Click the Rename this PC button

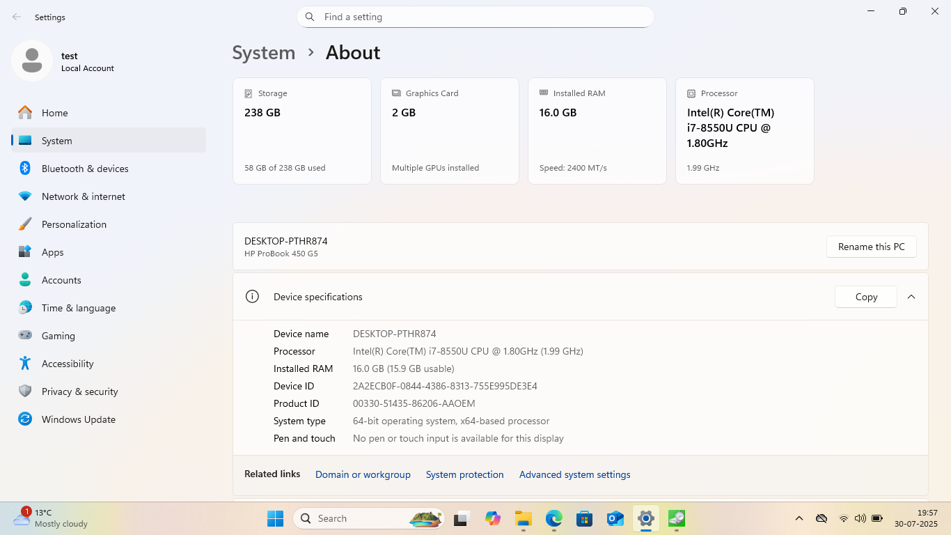tap(871, 247)
